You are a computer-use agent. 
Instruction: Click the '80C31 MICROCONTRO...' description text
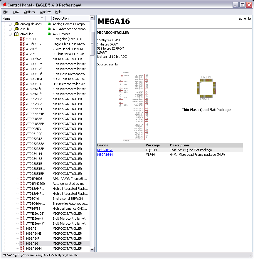[70, 79]
